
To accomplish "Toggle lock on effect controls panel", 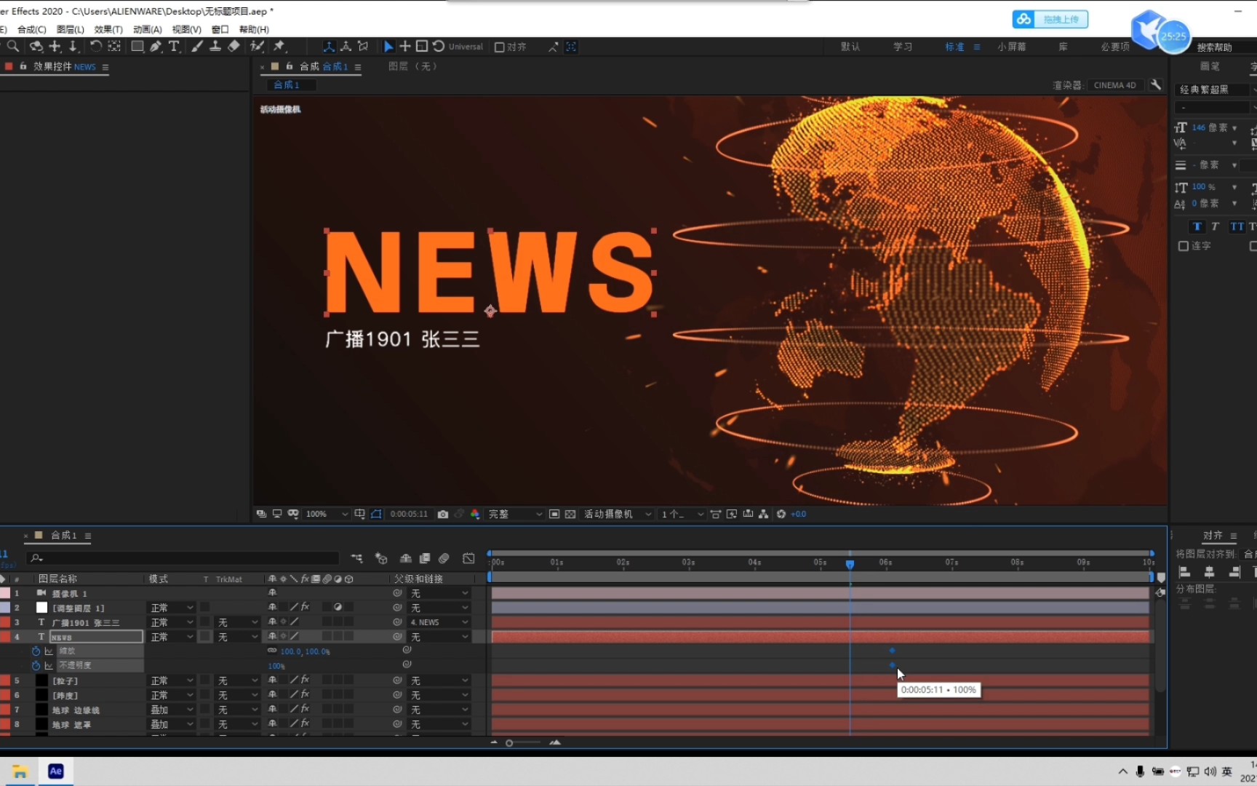I will 23,66.
